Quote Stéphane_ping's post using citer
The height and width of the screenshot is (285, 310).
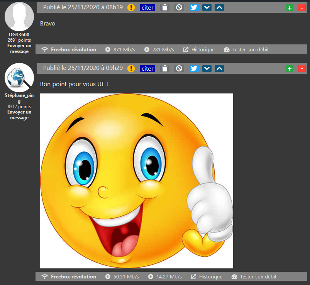click(x=147, y=68)
